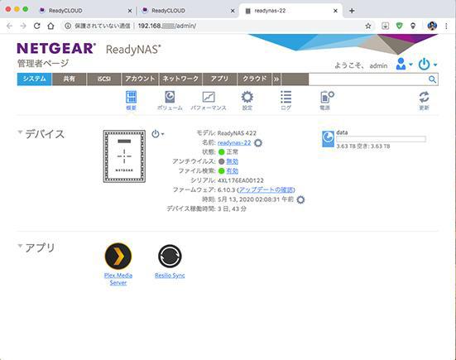Click the Resilio Sync app icon

coord(170,257)
